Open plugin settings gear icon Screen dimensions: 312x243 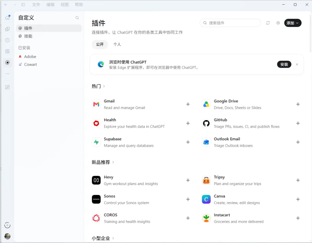[278, 23]
